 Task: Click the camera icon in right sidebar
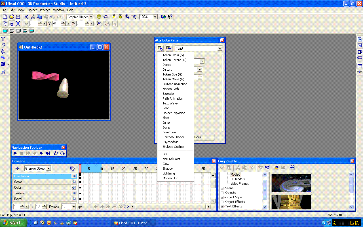point(360,58)
